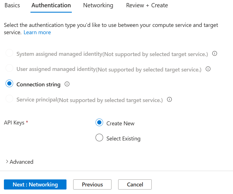
Task: Open the Learn more link
Action: [37, 32]
